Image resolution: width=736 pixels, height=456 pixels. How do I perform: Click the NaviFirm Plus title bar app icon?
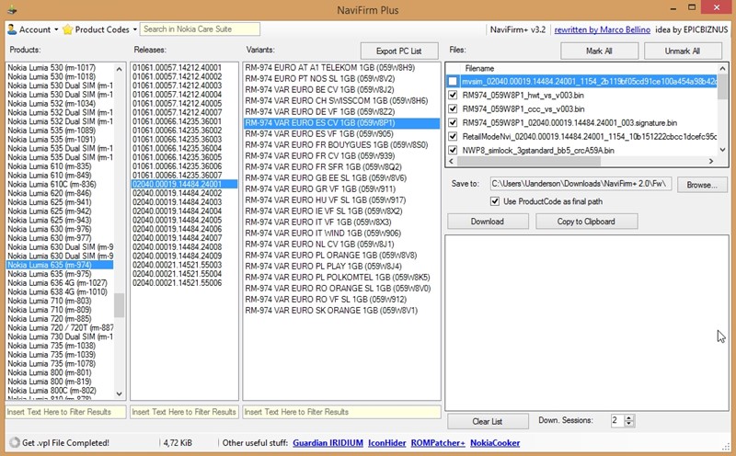tap(12, 9)
